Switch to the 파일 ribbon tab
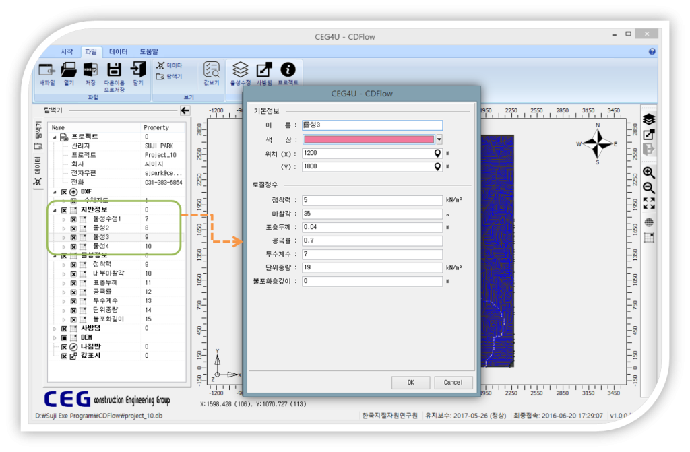Viewport: 690px width, 452px height. click(91, 51)
